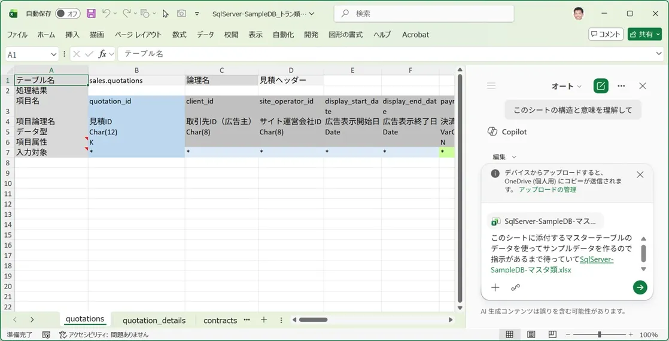
Task: Select cell containing 見積ヘッダー
Action: tap(291, 81)
